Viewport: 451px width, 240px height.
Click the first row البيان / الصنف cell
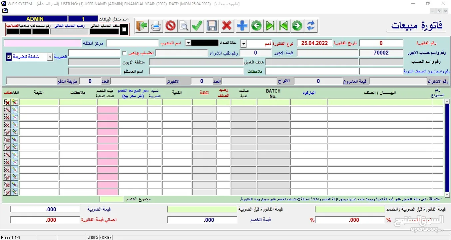tap(380, 102)
